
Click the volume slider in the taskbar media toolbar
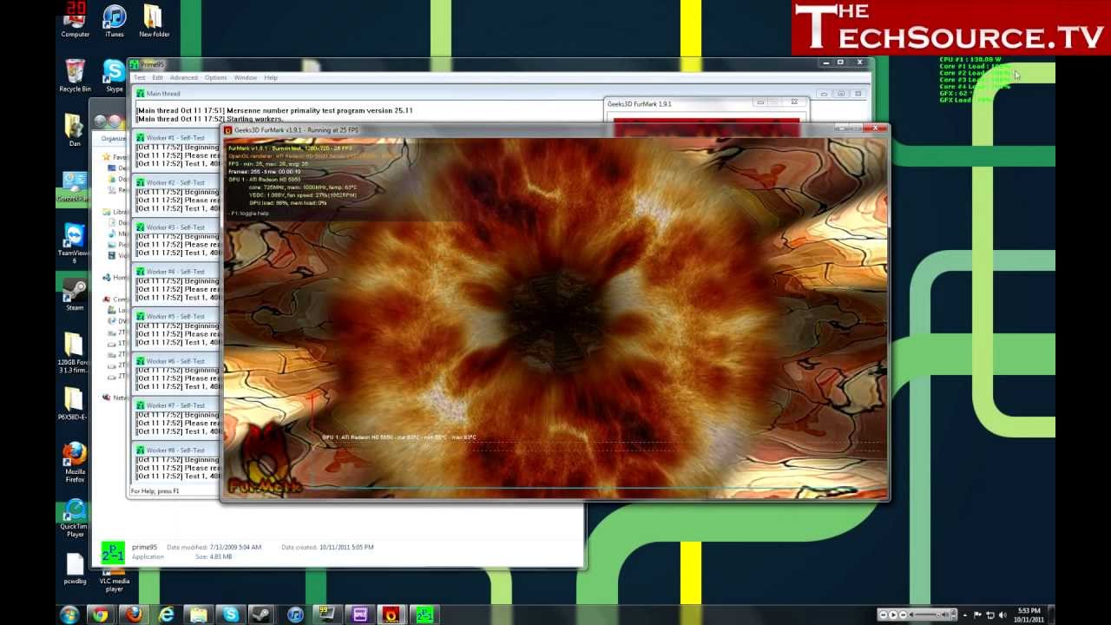pos(925,615)
